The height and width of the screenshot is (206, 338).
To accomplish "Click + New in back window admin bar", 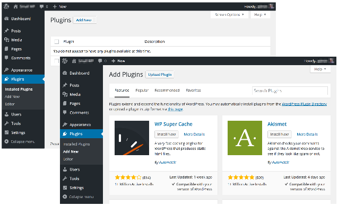I will (x=60, y=7).
